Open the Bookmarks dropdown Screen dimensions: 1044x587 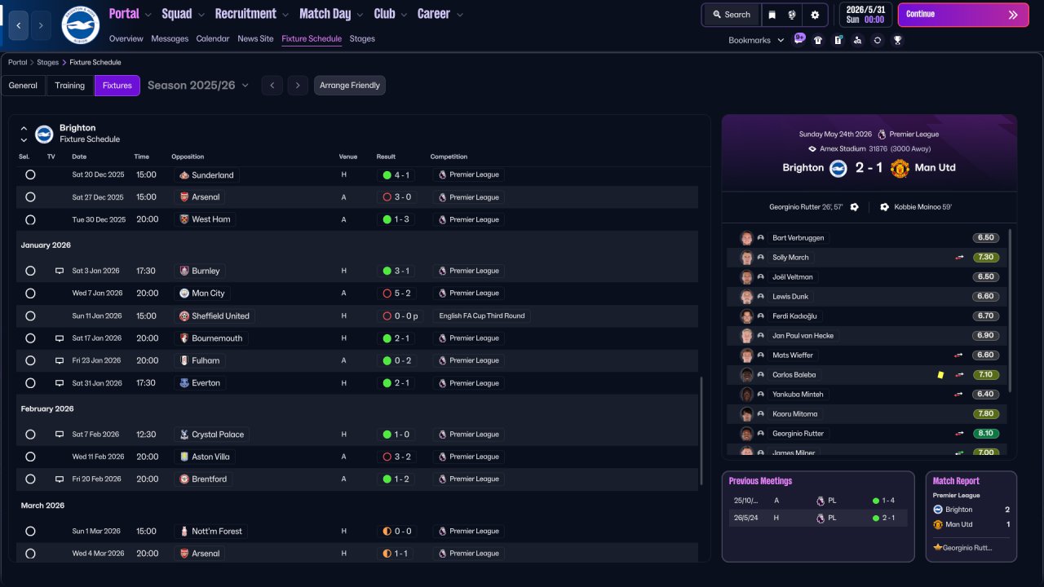coord(756,40)
